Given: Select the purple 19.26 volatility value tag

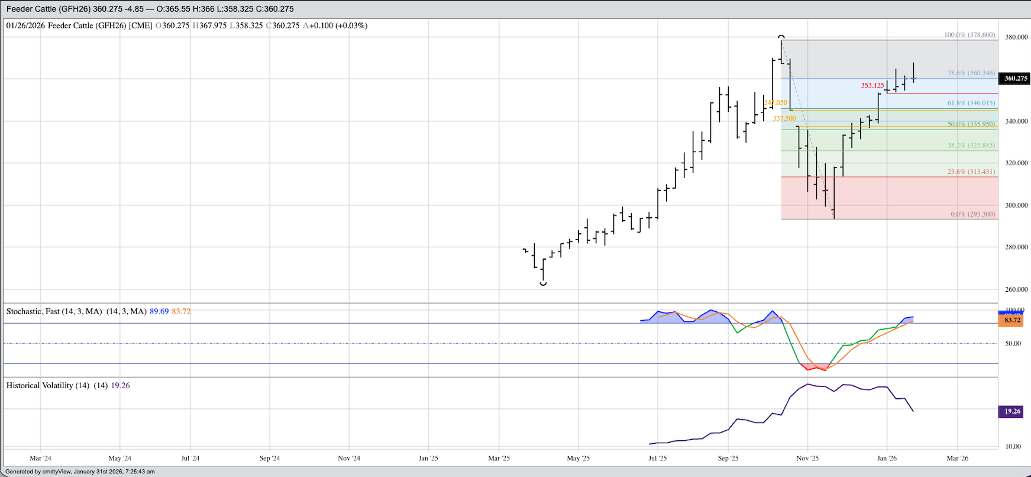Looking at the screenshot, I should click(x=1011, y=411).
